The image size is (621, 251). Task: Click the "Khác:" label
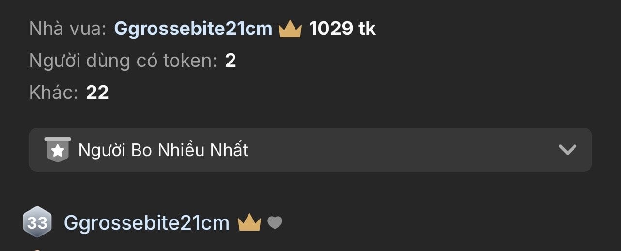point(53,92)
